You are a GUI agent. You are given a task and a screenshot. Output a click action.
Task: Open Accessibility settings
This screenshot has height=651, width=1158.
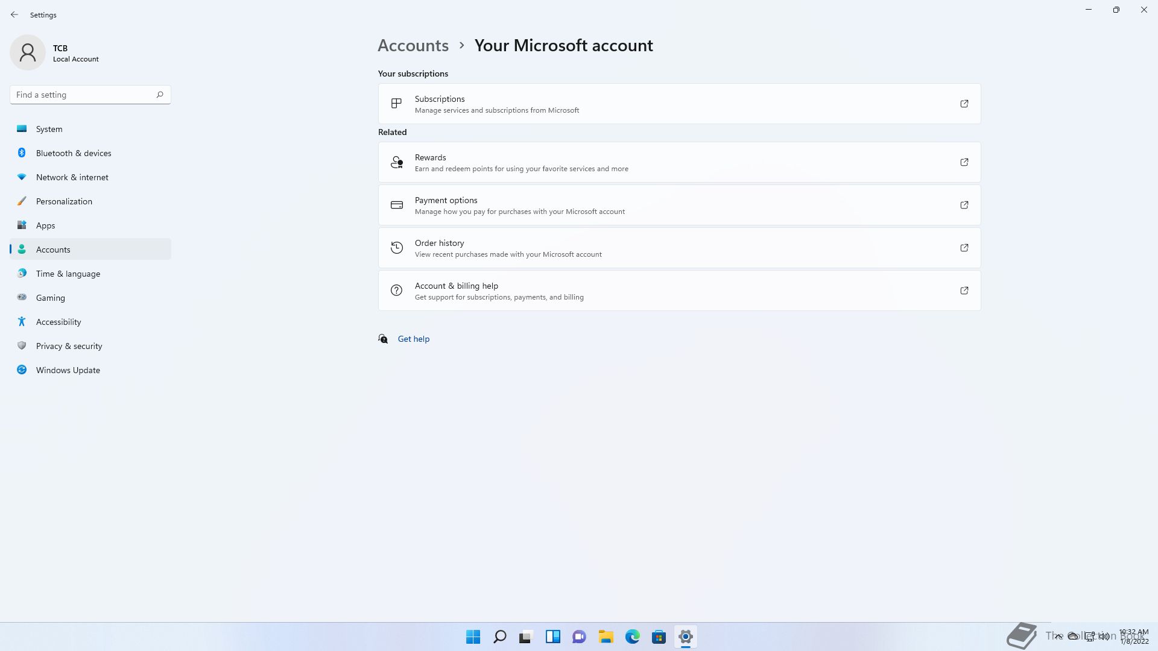90,322
